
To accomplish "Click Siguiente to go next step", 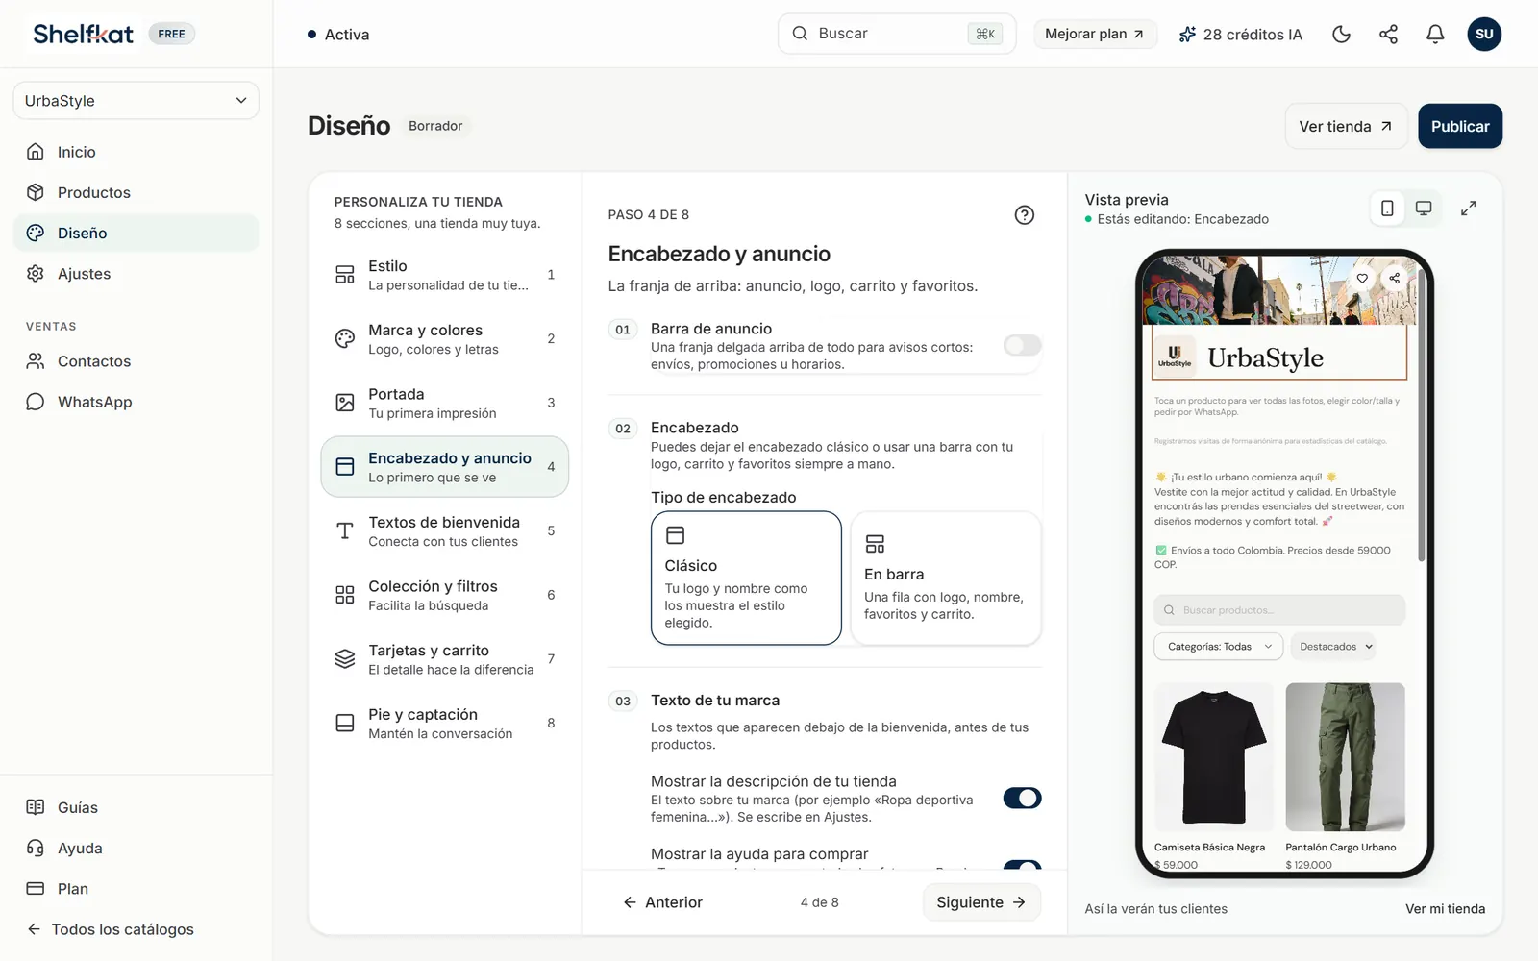I will click(x=981, y=902).
